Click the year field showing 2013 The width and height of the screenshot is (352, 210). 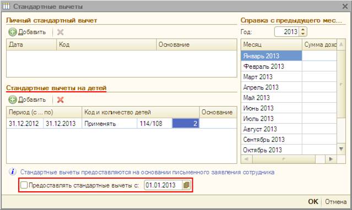pyautogui.click(x=287, y=31)
